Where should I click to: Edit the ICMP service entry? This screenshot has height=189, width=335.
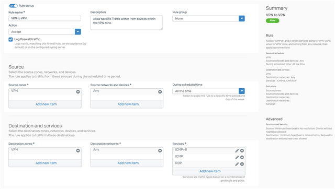pyautogui.click(x=237, y=158)
